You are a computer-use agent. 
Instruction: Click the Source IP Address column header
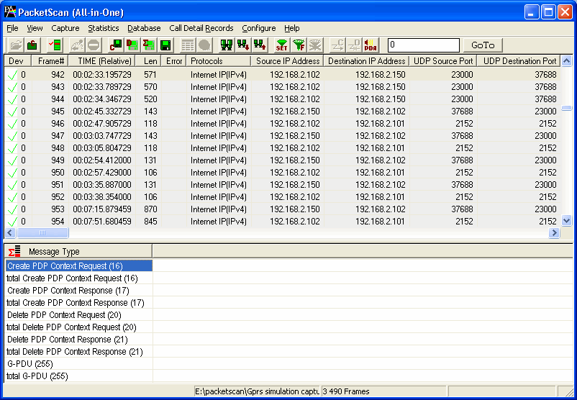tap(287, 61)
